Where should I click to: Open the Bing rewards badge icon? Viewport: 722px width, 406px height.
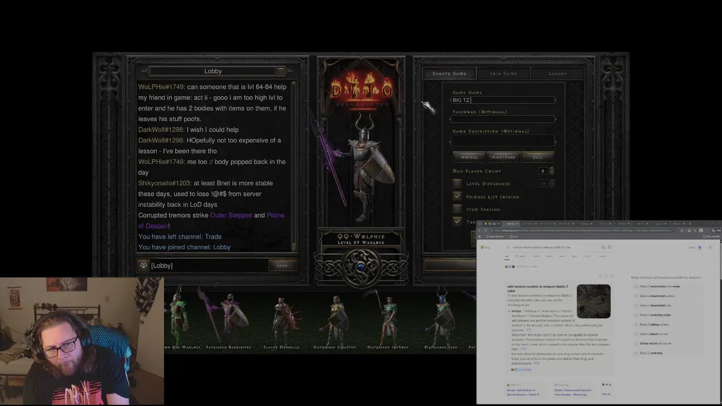699,248
